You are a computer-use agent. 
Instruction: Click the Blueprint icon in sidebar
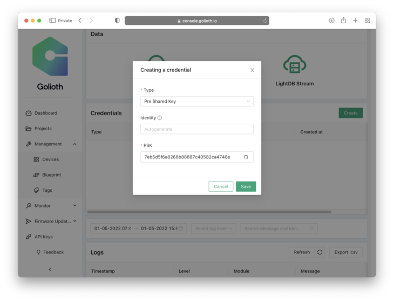(36, 175)
